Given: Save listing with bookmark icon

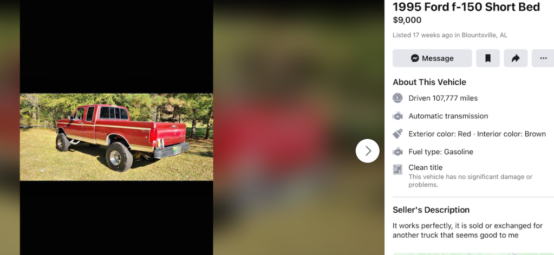Looking at the screenshot, I should point(487,58).
